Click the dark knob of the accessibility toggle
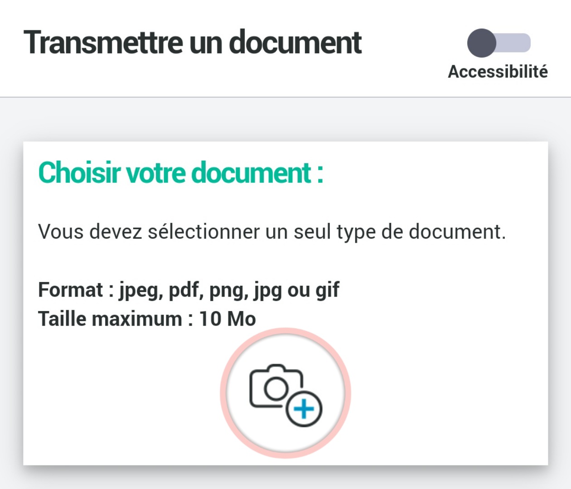The height and width of the screenshot is (489, 571). [482, 43]
